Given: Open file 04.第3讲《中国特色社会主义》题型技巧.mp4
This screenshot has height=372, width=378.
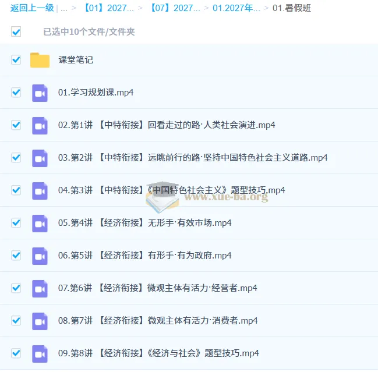Looking at the screenshot, I should [171, 190].
